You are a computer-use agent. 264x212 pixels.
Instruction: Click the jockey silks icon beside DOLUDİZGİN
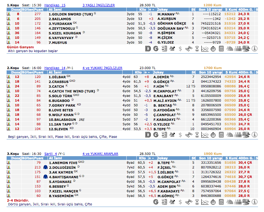click(x=45, y=167)
